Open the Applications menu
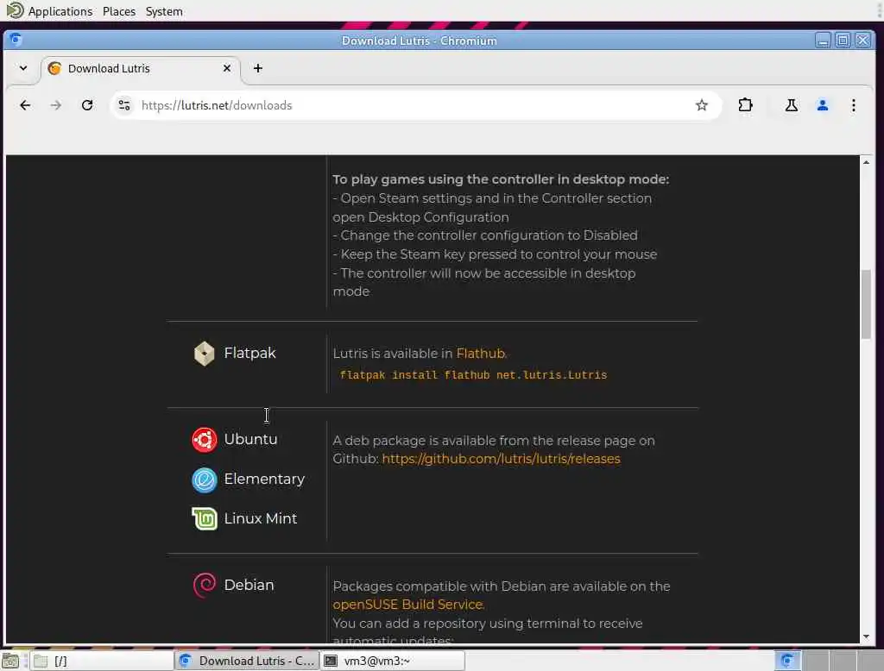The image size is (884, 671). coord(60,11)
